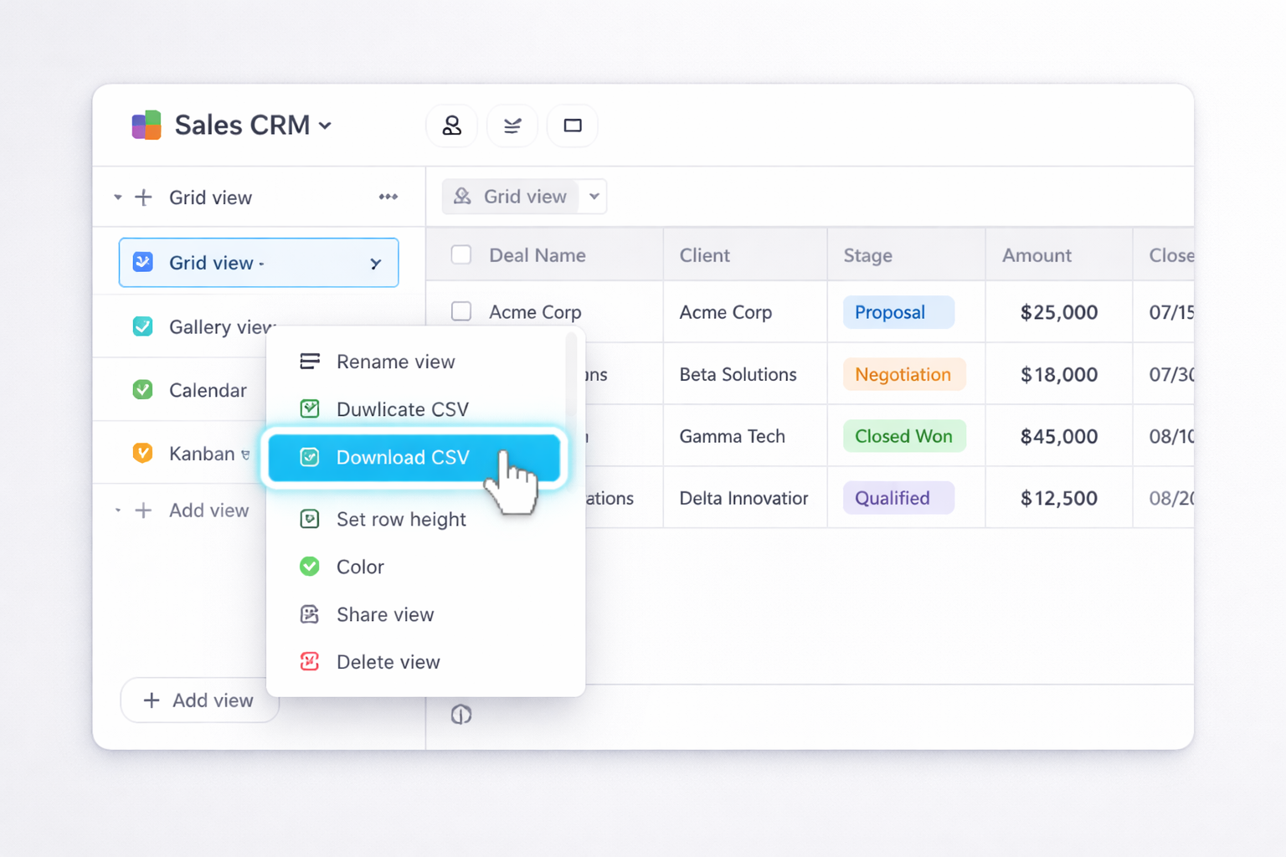Click the Rename view menu icon
This screenshot has width=1286, height=857.
pyautogui.click(x=310, y=362)
